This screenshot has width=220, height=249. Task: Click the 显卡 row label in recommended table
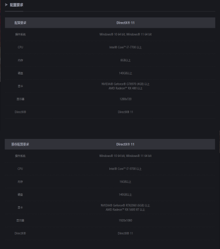(x=20, y=207)
